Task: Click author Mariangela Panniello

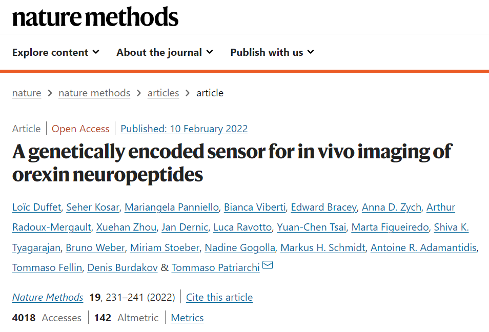Action: point(172,207)
